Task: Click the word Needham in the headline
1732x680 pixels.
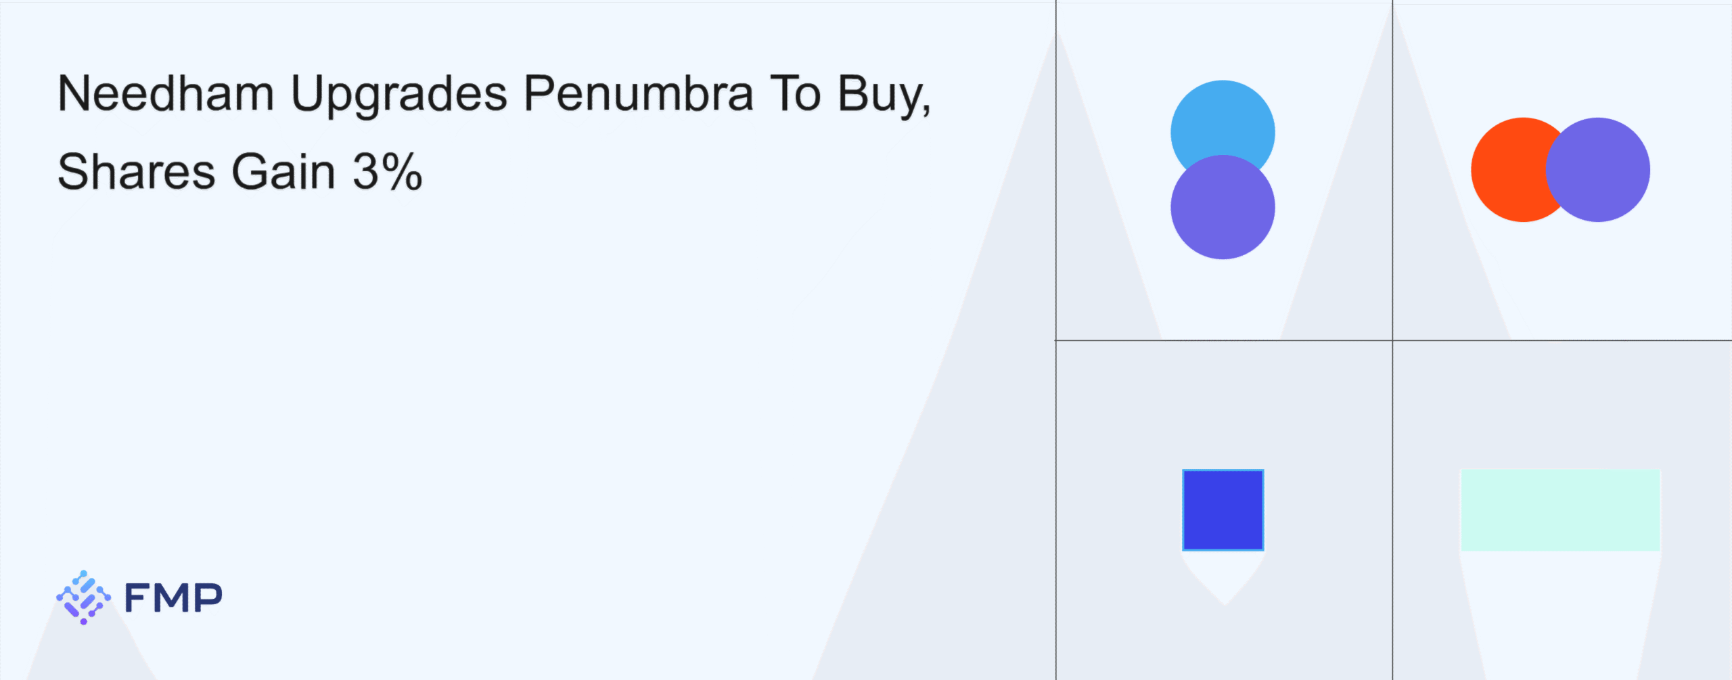Action: coord(166,93)
